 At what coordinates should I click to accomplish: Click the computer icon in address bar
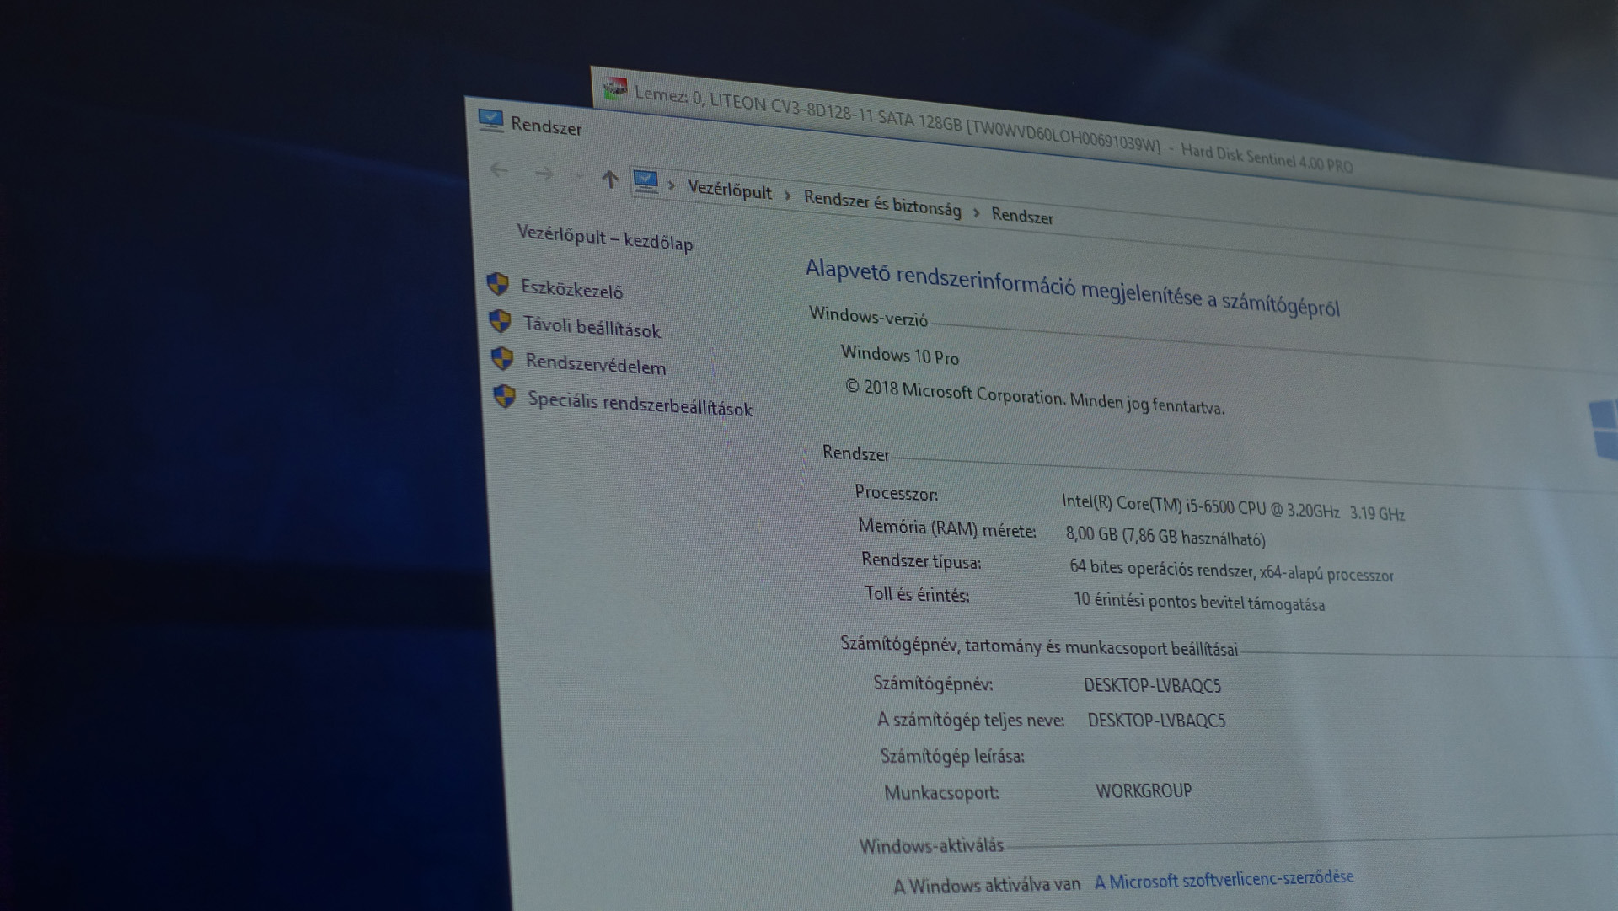point(646,181)
